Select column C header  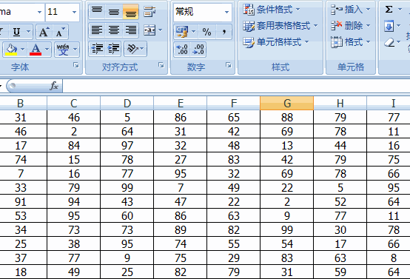coord(74,103)
